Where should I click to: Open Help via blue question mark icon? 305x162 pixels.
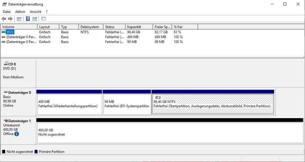(28, 19)
